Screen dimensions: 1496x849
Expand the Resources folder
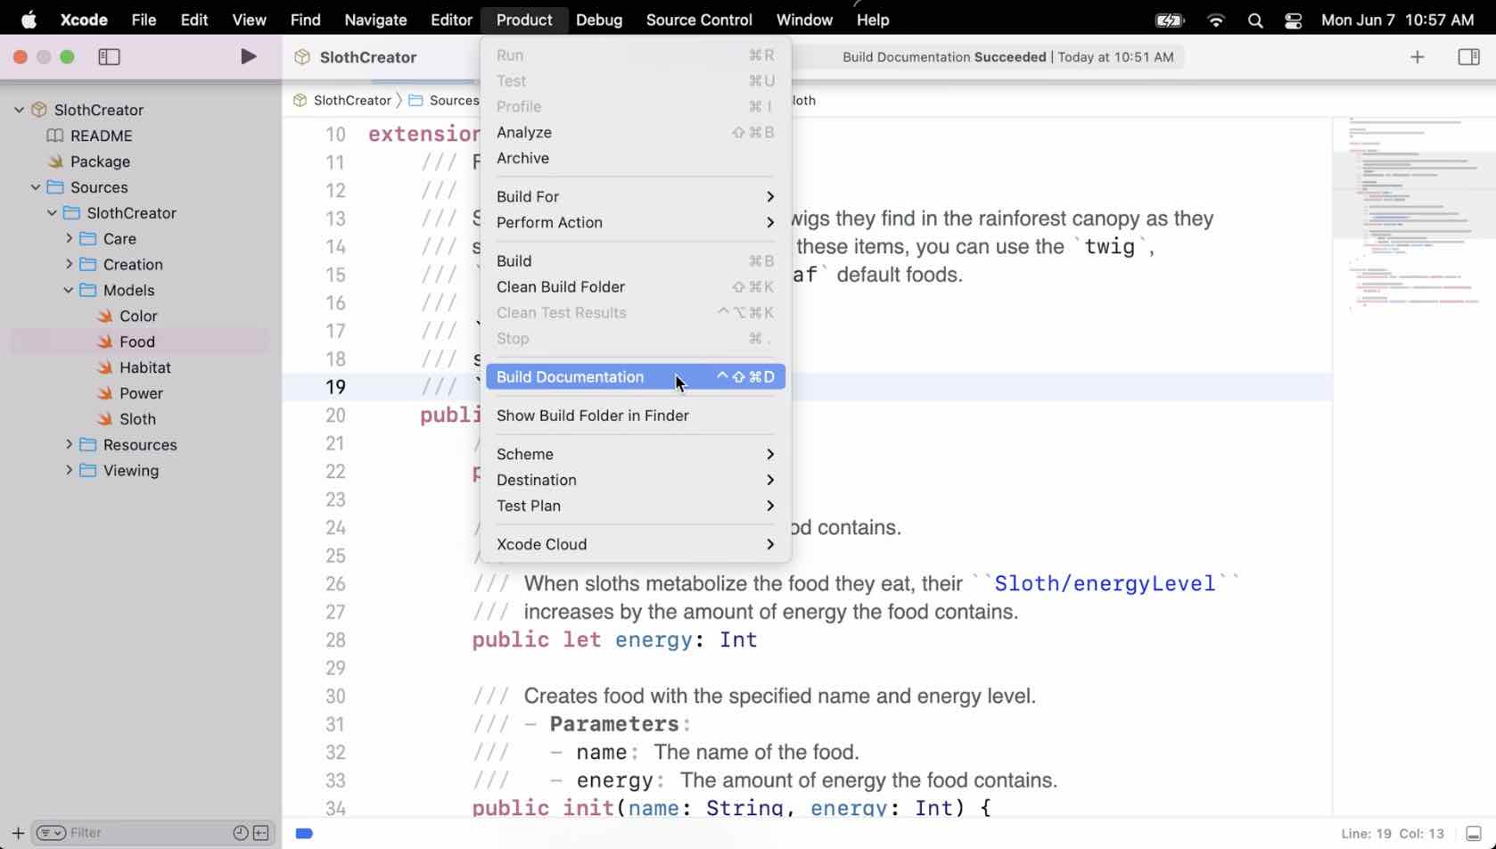(x=69, y=445)
